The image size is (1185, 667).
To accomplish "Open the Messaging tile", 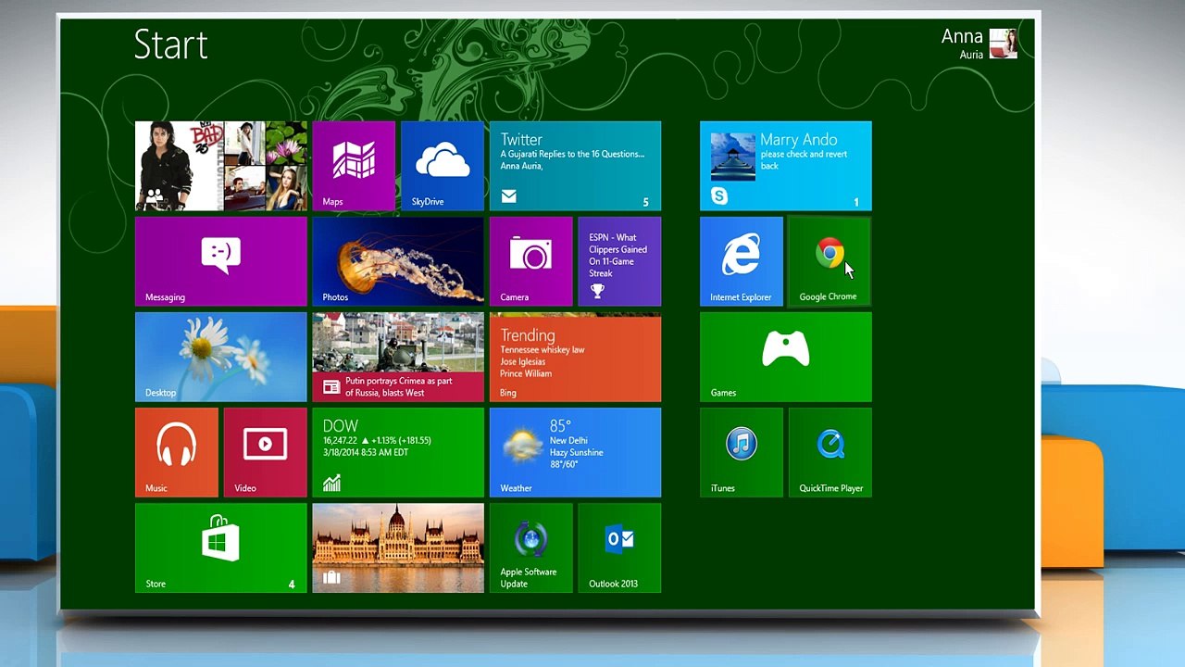I will click(220, 261).
